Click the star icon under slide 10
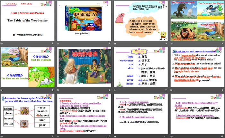Image resolution: width=225 pixels, height=138 pixels. click(x=58, y=136)
